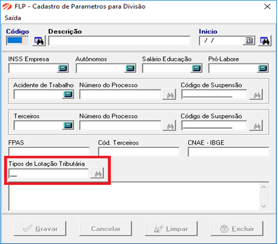Click the Excluir button
The image size is (278, 244).
pyautogui.click(x=237, y=228)
